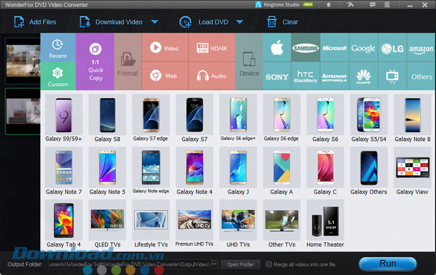Select the HTC BlackBerry brand
Screen dimensions: 436x275
click(306, 76)
